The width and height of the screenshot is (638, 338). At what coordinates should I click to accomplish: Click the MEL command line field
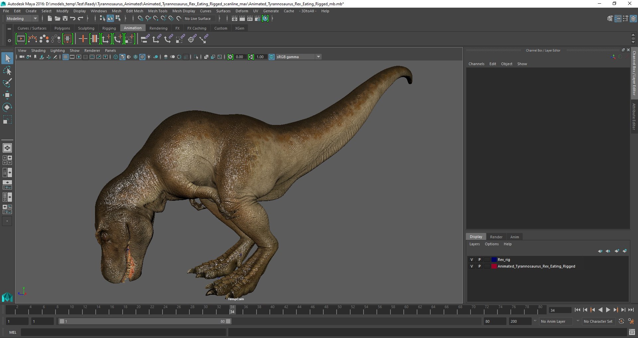point(124,332)
